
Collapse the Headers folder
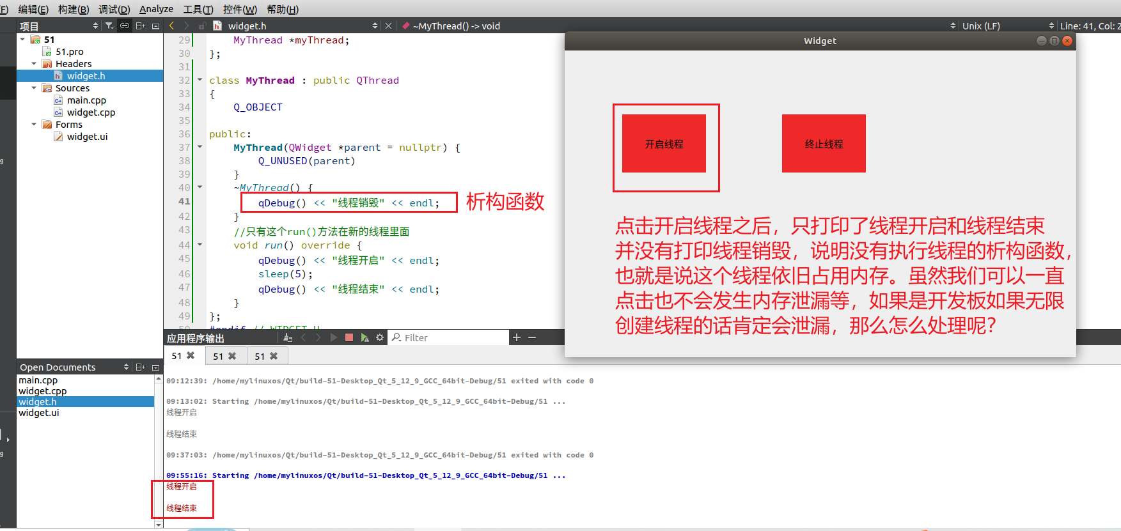click(x=34, y=64)
